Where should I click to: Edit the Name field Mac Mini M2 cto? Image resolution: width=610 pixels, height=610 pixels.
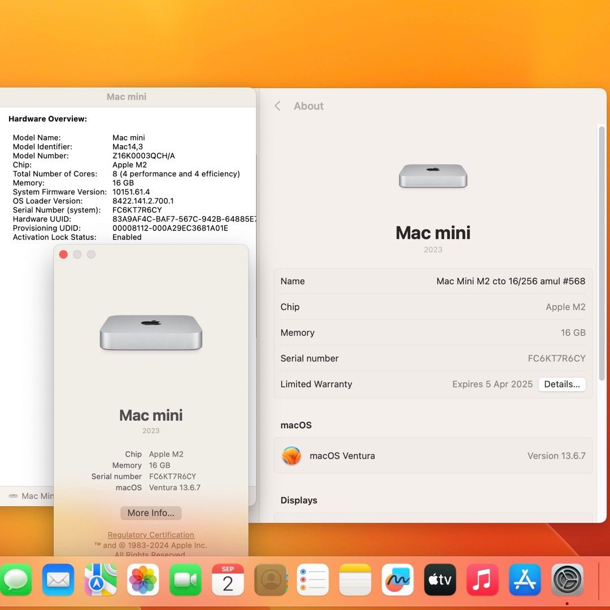click(511, 281)
